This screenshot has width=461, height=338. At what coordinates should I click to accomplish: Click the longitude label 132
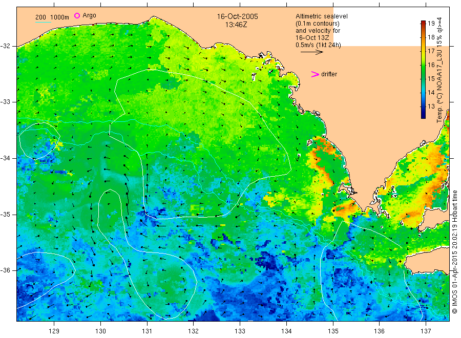tap(194, 331)
